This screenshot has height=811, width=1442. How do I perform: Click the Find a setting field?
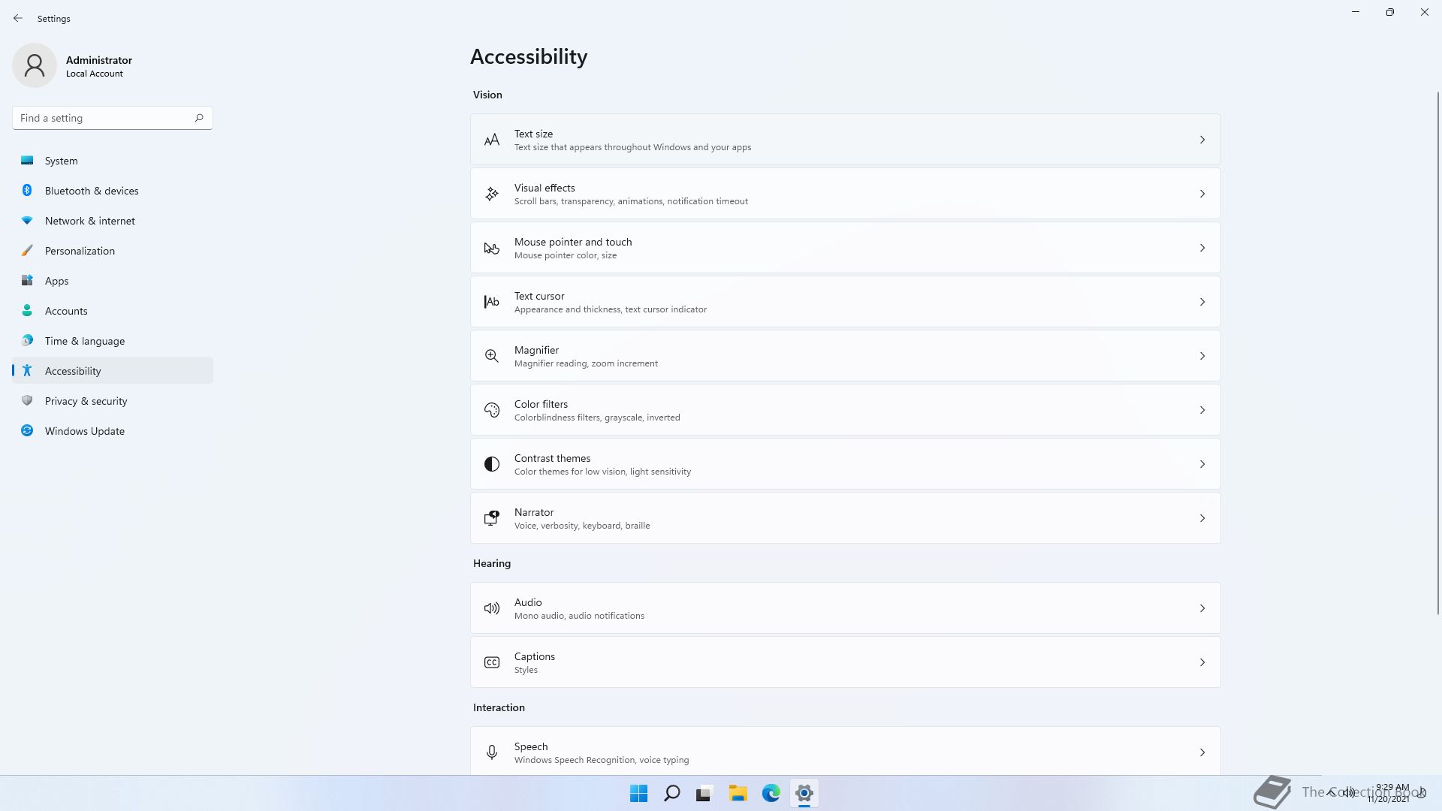click(x=113, y=118)
